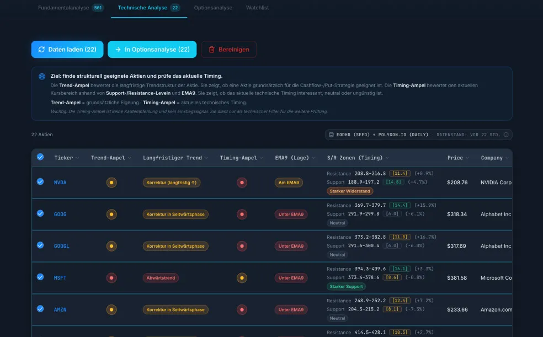Click the 22 Aktien count label
543x337 pixels.
(x=42, y=135)
